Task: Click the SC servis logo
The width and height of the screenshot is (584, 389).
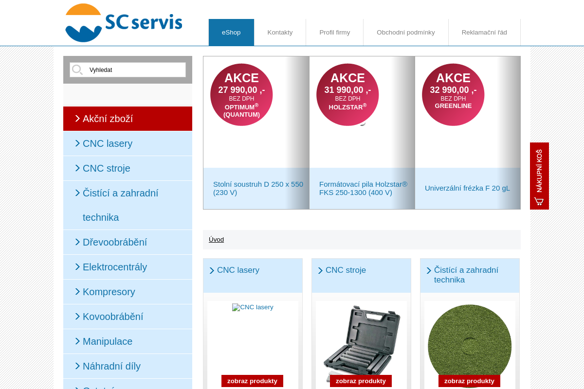Action: pyautogui.click(x=124, y=23)
